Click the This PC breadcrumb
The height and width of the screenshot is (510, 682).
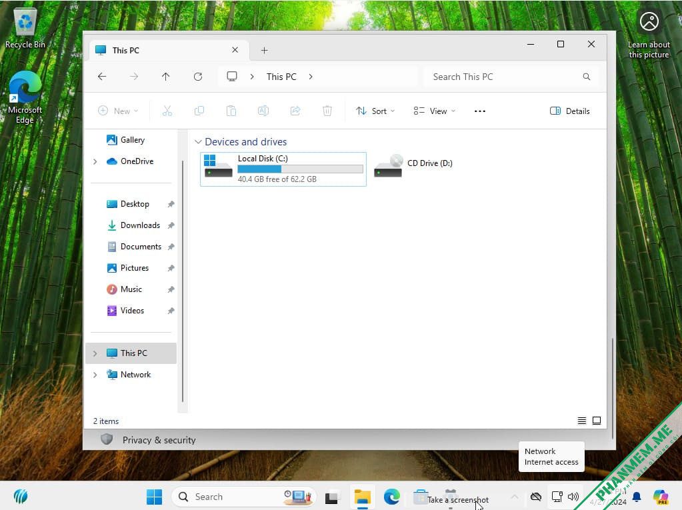pyautogui.click(x=281, y=77)
